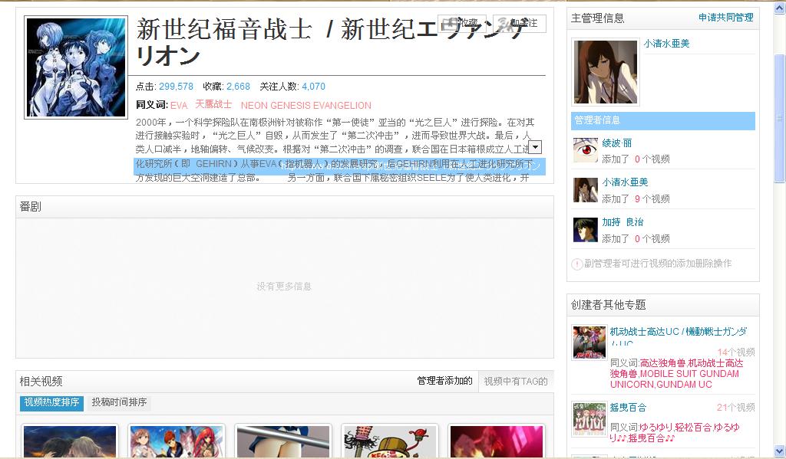The image size is (786, 459).
Task: Open the EVA synonym link
Action: pyautogui.click(x=179, y=106)
